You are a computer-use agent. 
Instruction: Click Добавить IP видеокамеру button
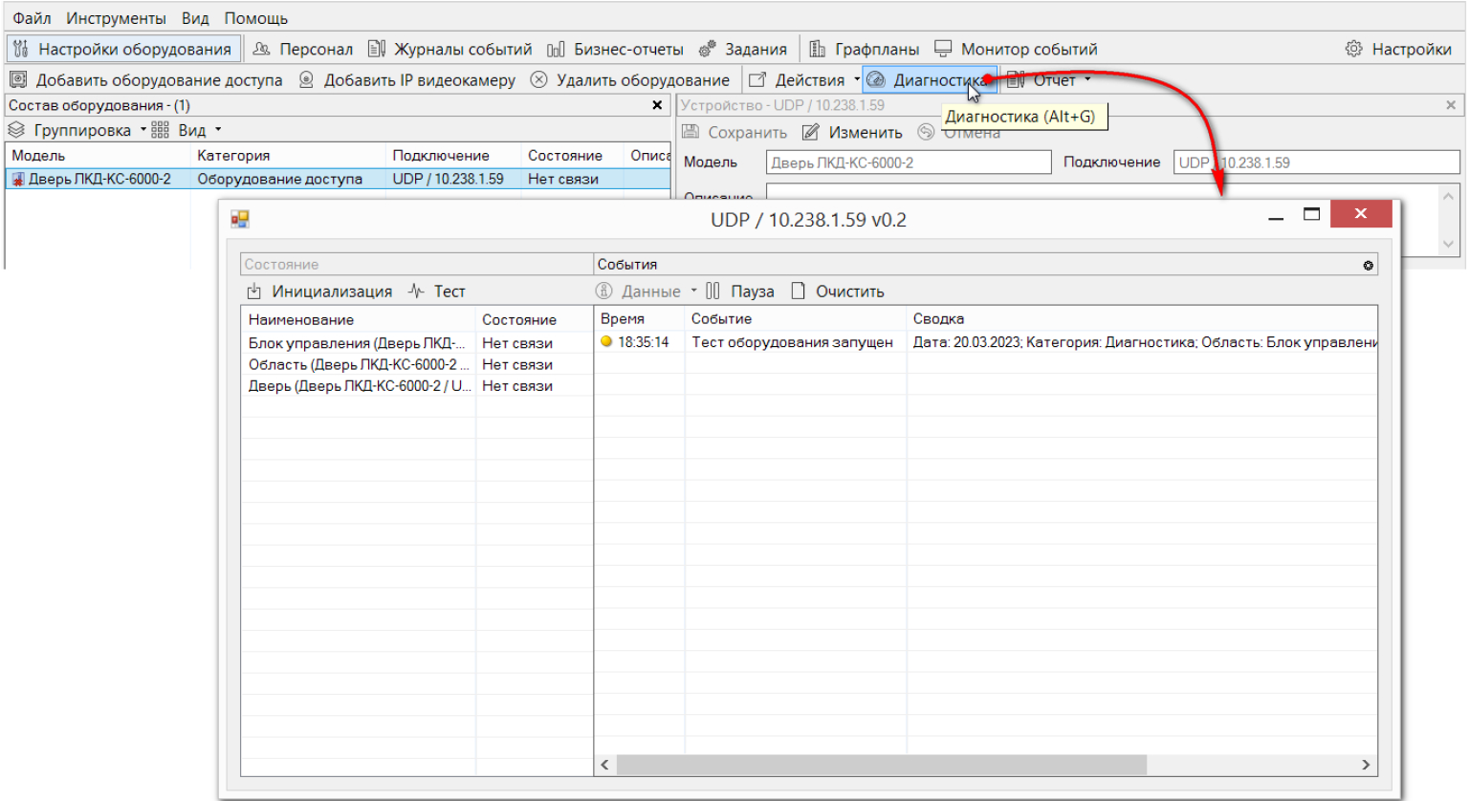[x=407, y=80]
